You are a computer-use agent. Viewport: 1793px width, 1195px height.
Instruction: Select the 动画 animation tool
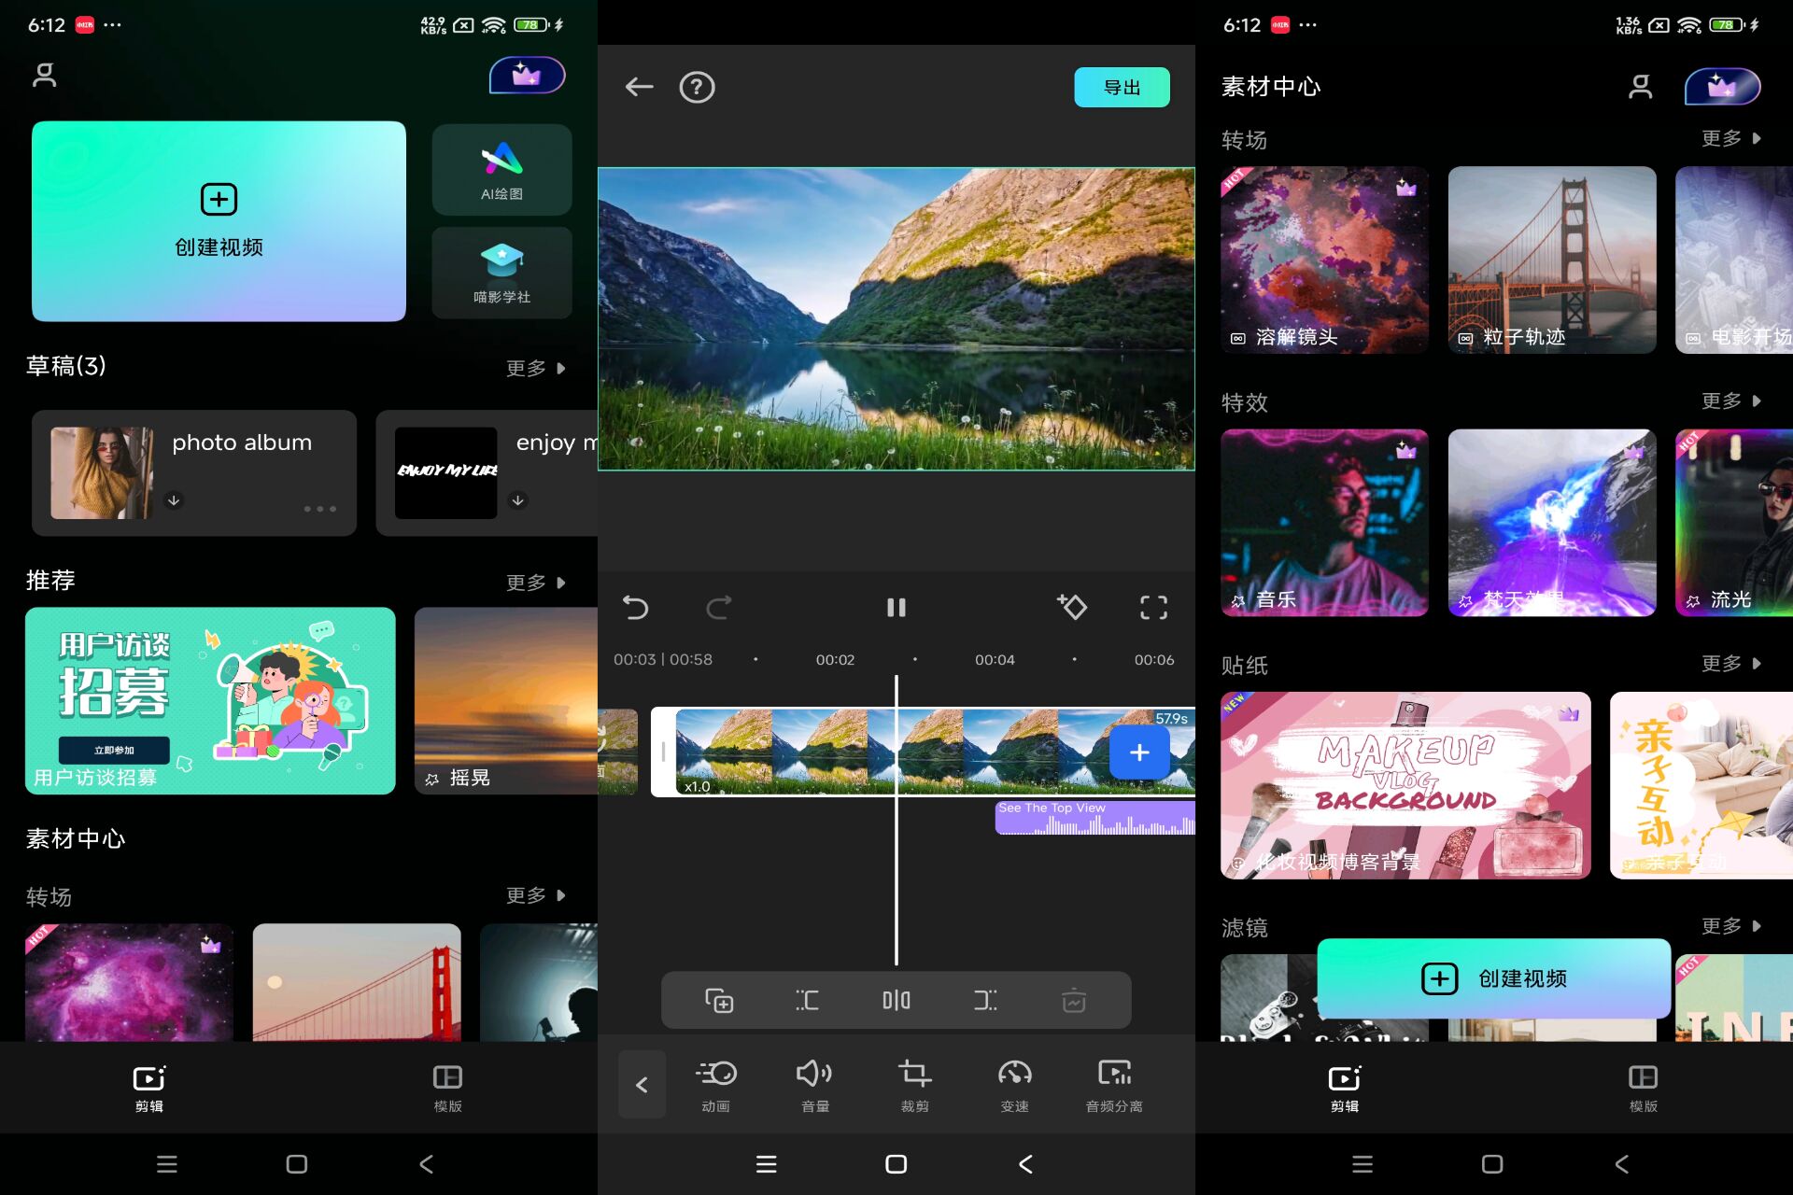(x=714, y=1085)
